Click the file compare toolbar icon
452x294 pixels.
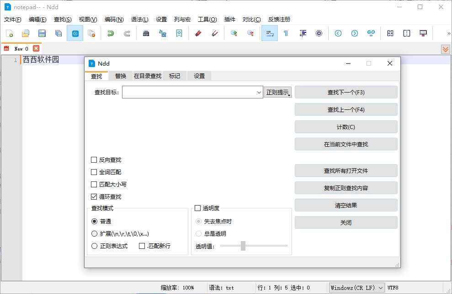390,33
